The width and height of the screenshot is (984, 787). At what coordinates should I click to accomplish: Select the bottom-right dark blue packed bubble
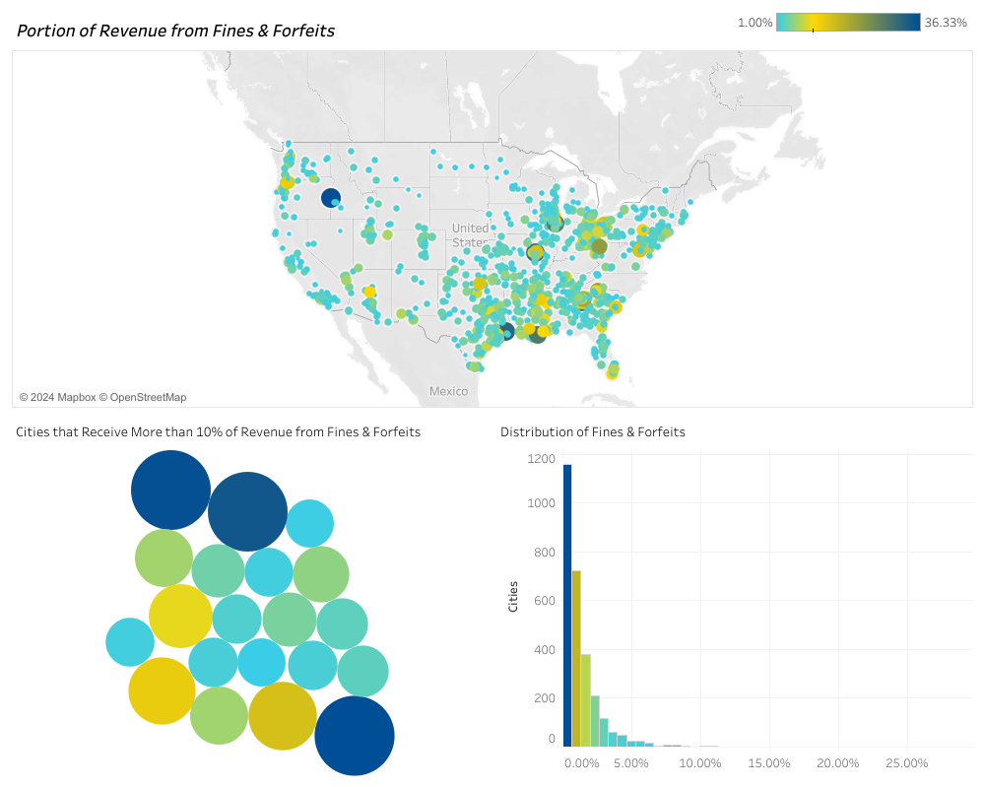(x=355, y=736)
